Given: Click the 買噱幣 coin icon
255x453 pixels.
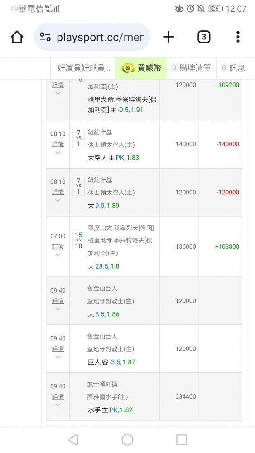Looking at the screenshot, I should (128, 68).
